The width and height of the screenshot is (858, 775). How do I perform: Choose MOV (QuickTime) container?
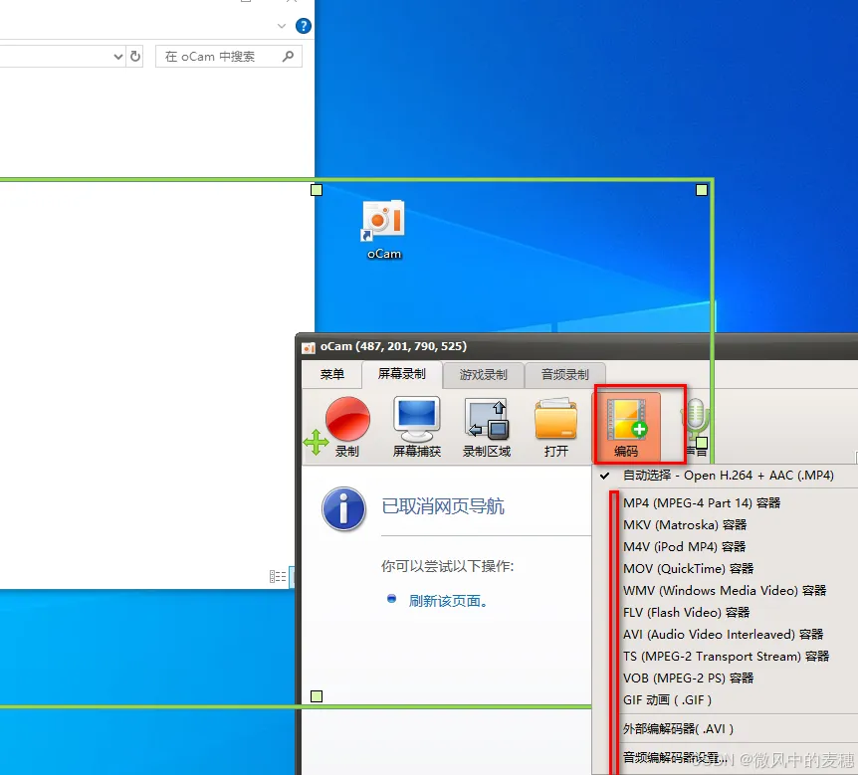point(688,568)
